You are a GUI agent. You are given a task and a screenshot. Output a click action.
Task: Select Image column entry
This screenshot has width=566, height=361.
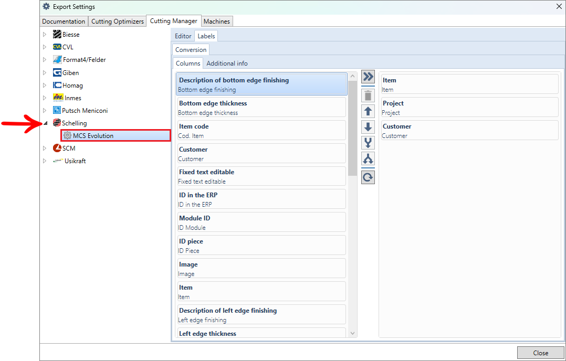click(261, 269)
